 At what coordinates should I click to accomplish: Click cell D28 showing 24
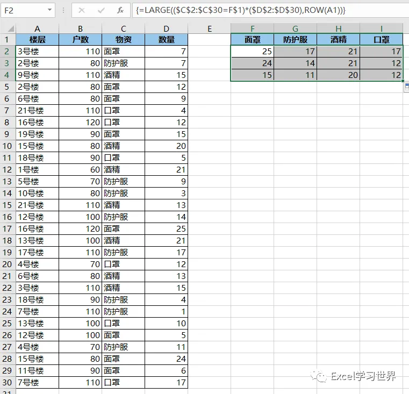point(167,359)
